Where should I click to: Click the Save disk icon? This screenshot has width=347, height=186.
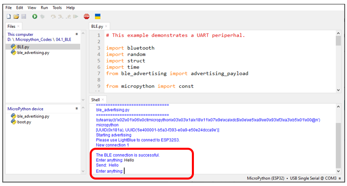click(x=24, y=17)
